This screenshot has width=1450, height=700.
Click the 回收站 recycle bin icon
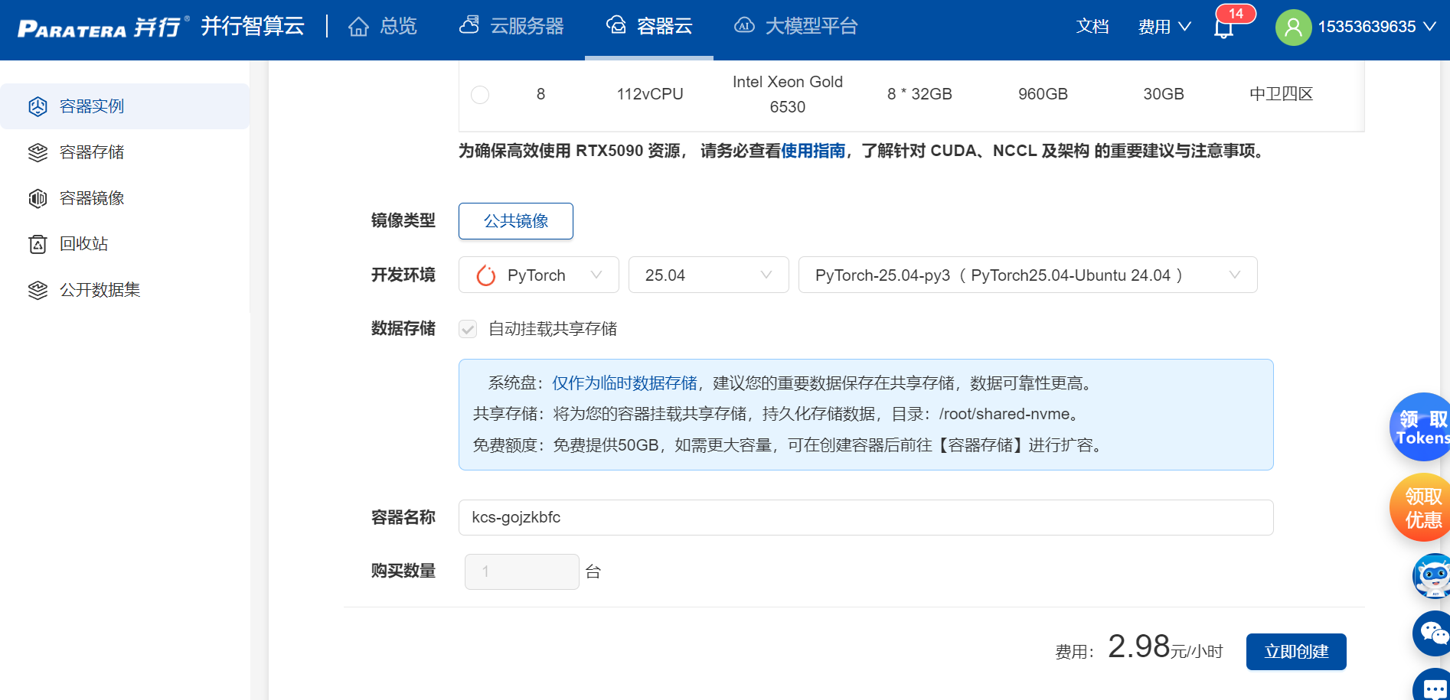(x=38, y=244)
